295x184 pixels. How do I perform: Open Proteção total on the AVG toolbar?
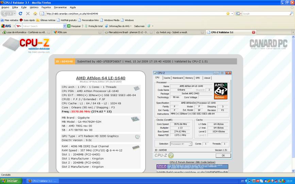94,26
